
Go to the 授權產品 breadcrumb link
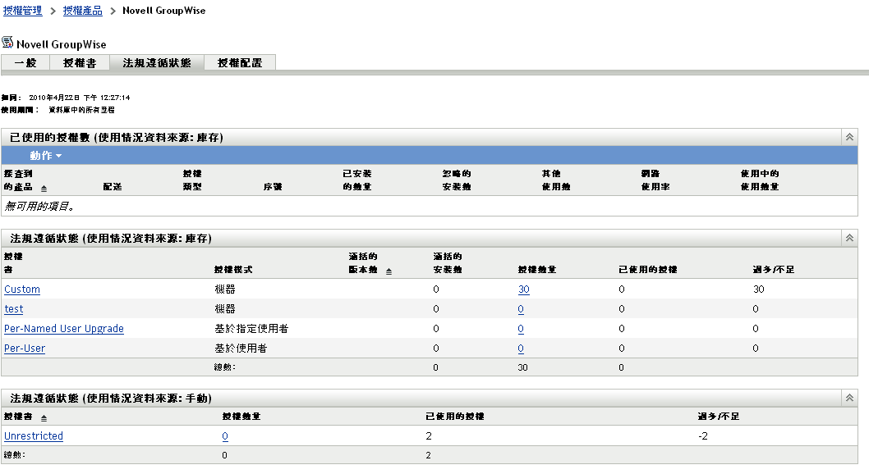click(x=83, y=11)
